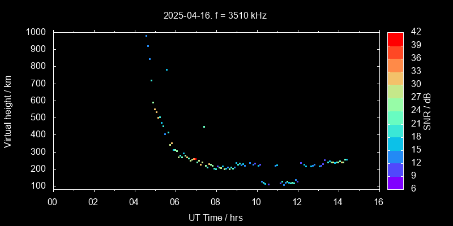Select the isolated green point near 450 km
Image resolution: width=453 pixels, height=226 pixels.
pos(204,127)
